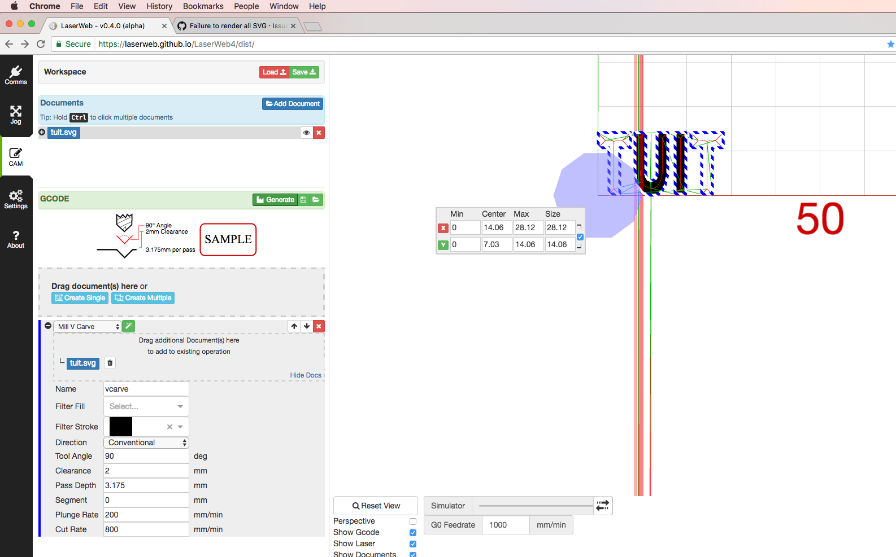Click the green edit operation pencil icon
The width and height of the screenshot is (896, 557).
coord(128,326)
